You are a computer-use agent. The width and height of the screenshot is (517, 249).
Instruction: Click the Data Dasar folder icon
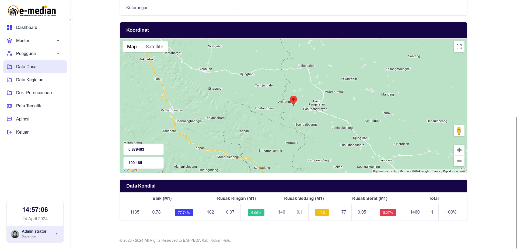[9, 67]
